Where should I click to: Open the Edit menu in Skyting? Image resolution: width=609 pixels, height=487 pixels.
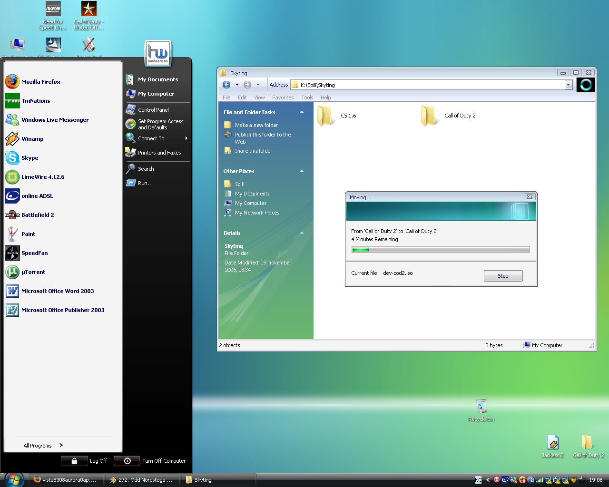point(242,97)
